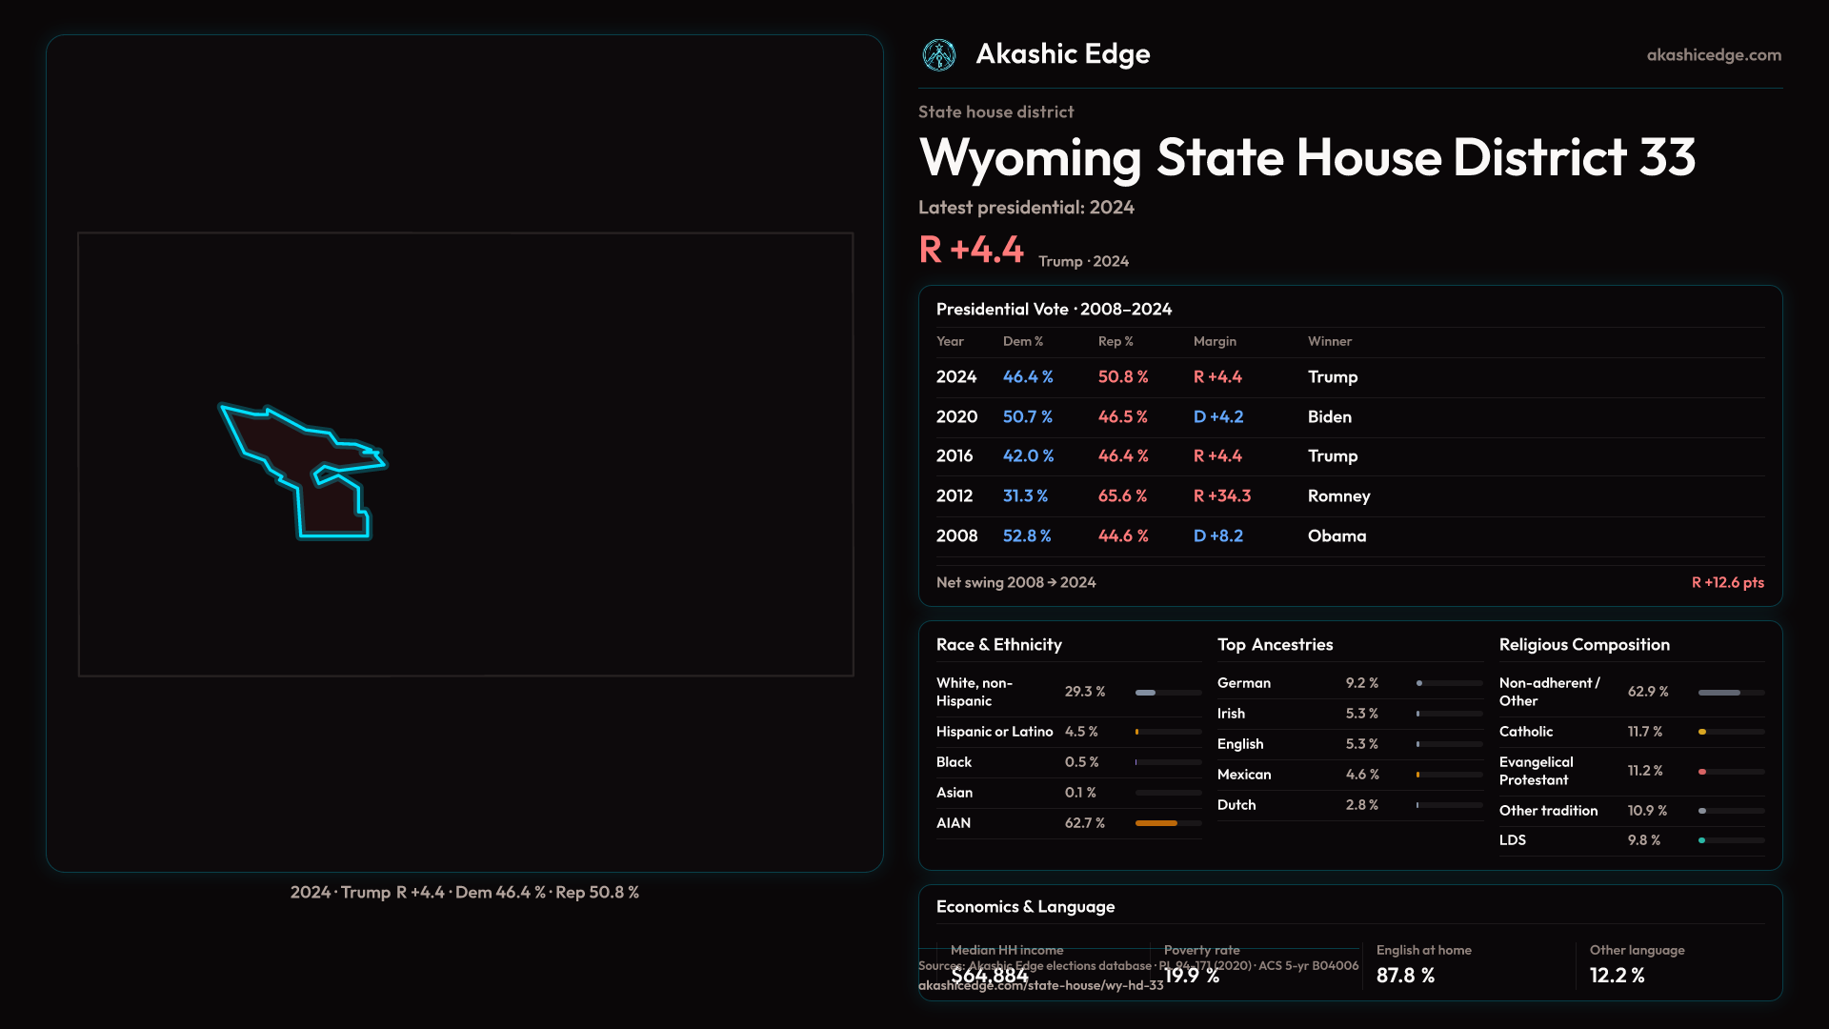Open the akashicedge.com link in header

pos(1713,55)
